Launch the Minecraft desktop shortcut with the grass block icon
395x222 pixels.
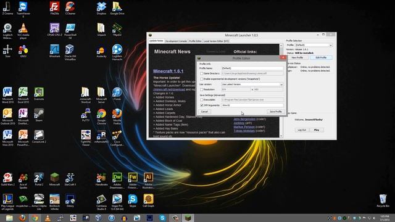pyautogui.click(x=54, y=179)
